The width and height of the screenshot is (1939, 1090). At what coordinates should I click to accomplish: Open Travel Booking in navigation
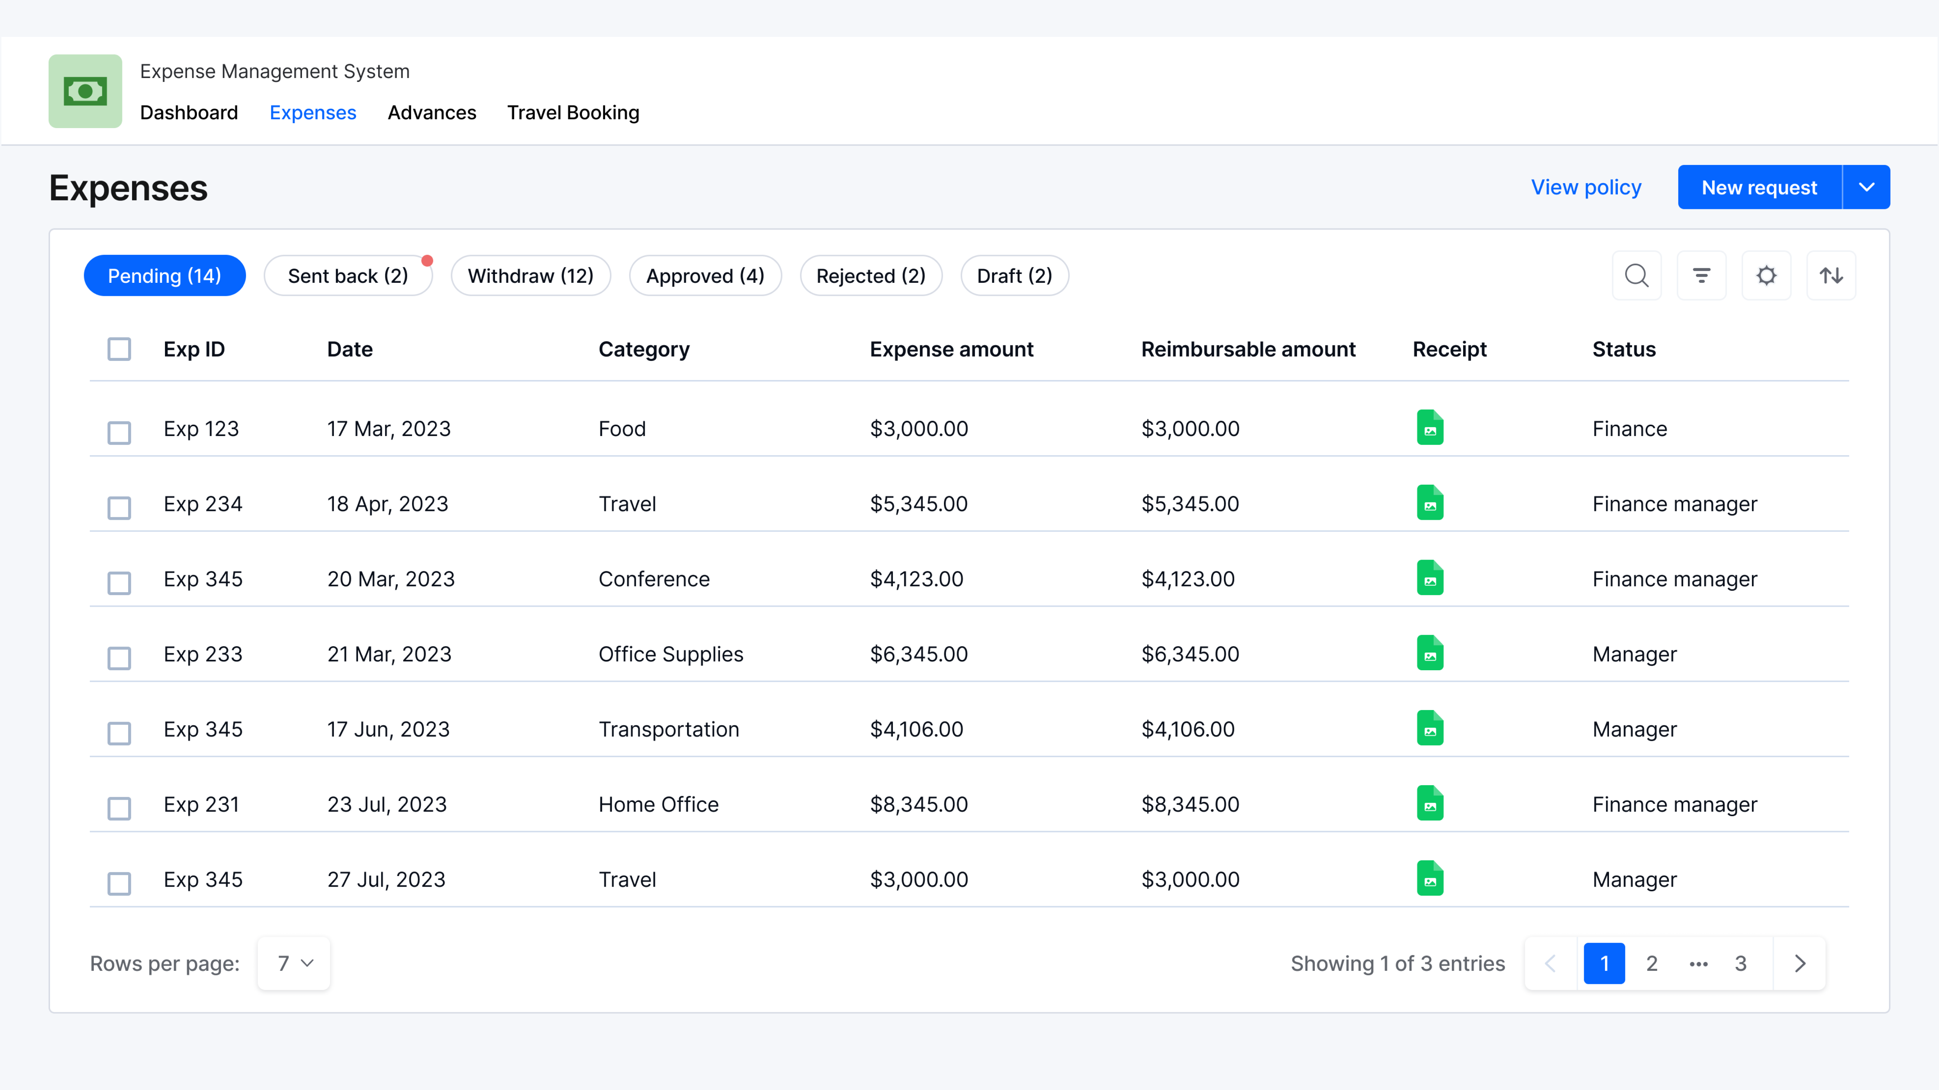pos(573,113)
